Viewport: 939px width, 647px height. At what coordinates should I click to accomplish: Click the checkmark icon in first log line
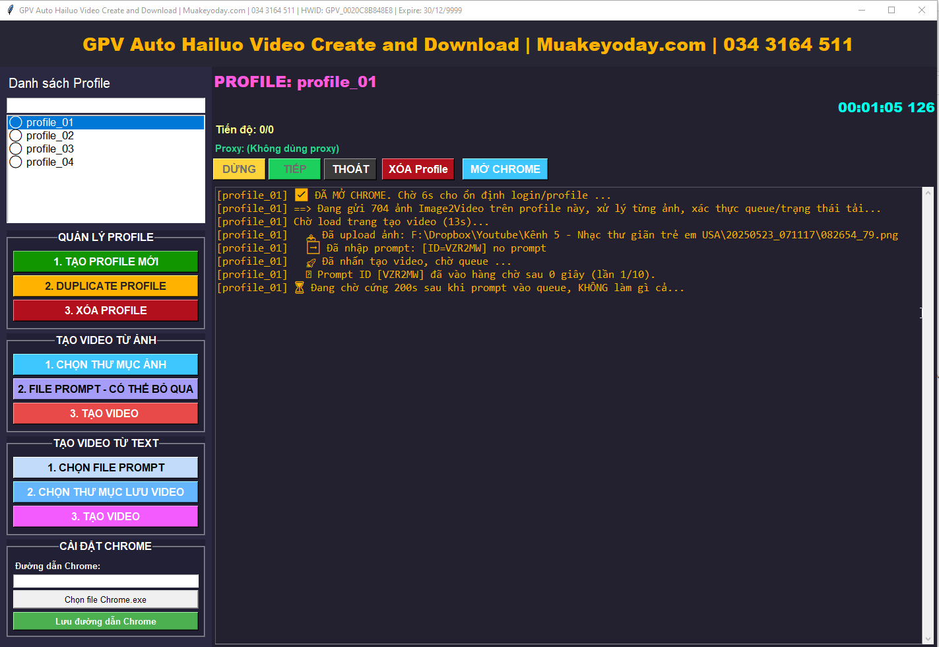point(302,195)
